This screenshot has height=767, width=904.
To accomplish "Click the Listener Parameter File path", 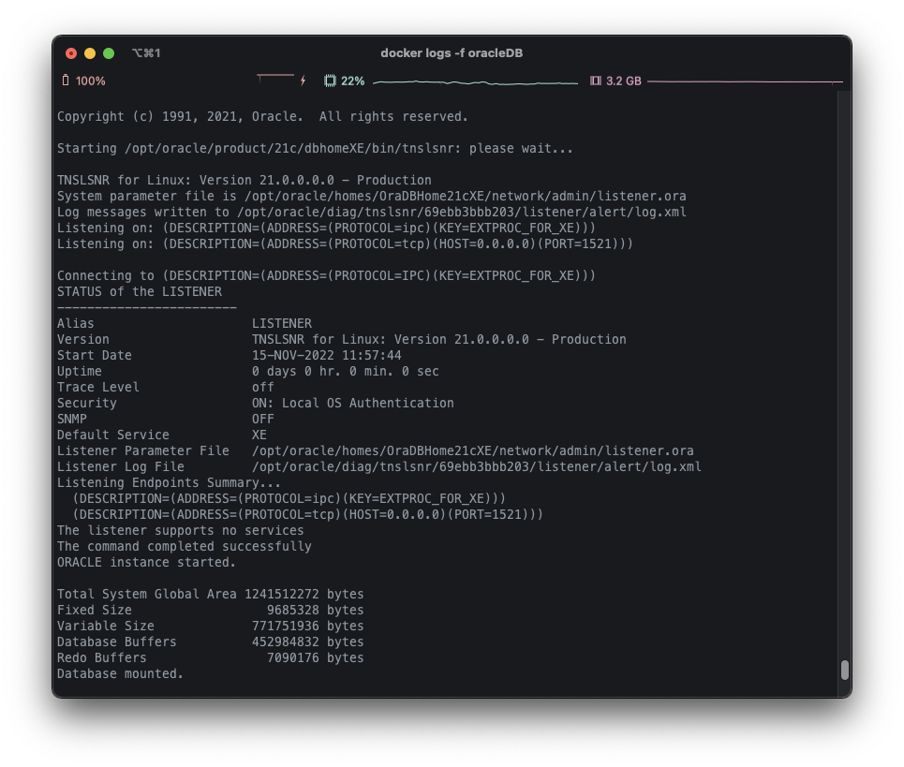I will [472, 450].
